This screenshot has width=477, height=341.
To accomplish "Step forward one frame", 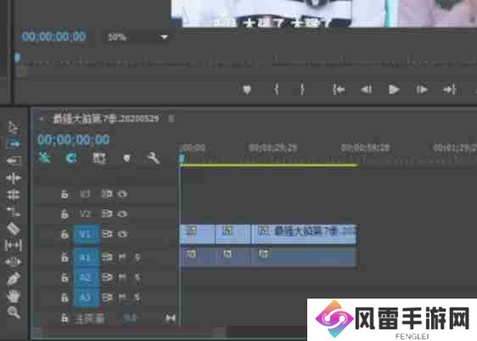I will pos(422,90).
